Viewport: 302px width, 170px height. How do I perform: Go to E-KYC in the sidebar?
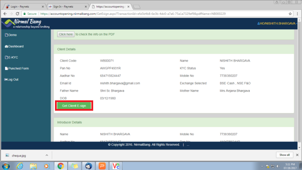pos(11,57)
